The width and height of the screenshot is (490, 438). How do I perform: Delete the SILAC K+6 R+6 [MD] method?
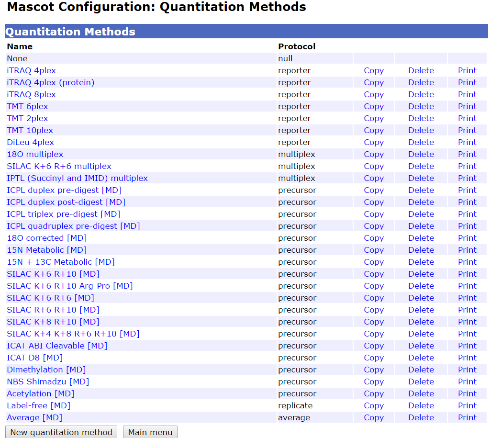point(421,298)
